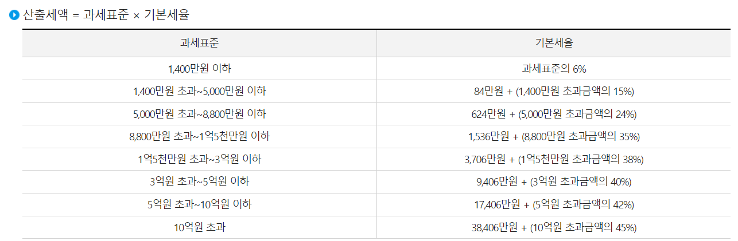
Task: Click the 과세표준의 6% rate cell
Action: (x=554, y=69)
